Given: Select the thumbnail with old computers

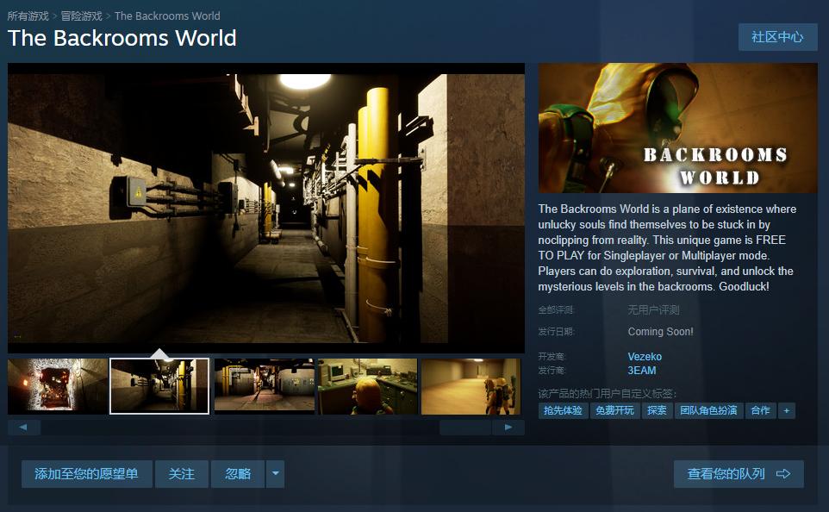Looking at the screenshot, I should click(x=367, y=386).
